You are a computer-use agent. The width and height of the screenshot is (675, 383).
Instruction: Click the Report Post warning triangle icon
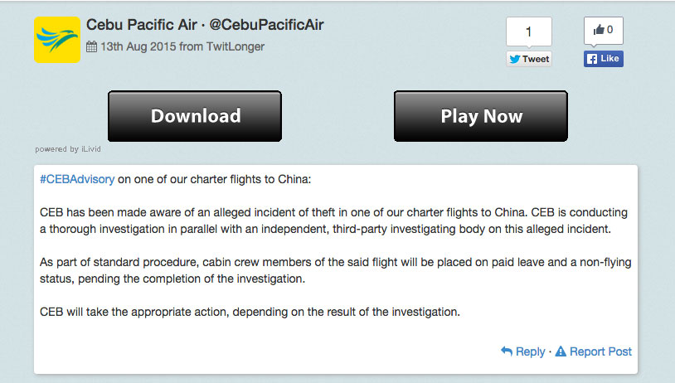point(561,351)
